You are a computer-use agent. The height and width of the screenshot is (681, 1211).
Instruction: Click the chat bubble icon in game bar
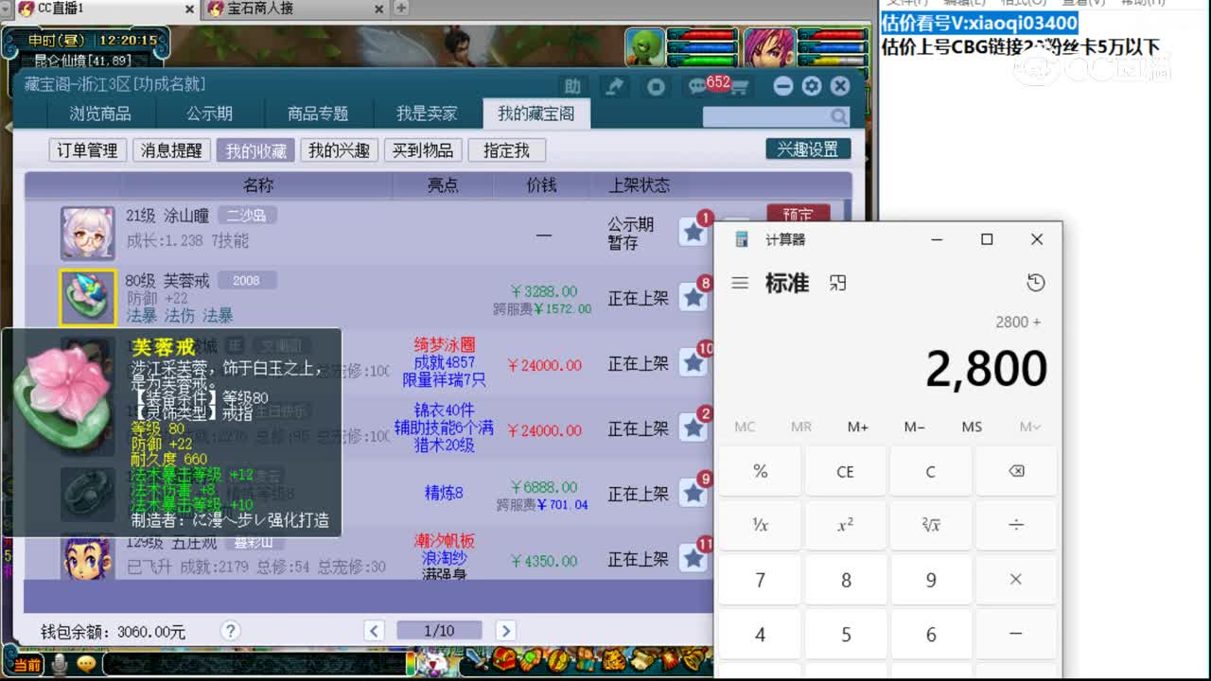coord(87,665)
